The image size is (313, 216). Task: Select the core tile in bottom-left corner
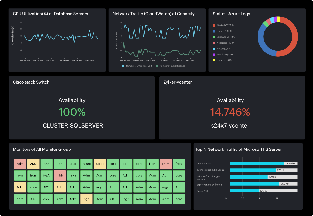20,199
